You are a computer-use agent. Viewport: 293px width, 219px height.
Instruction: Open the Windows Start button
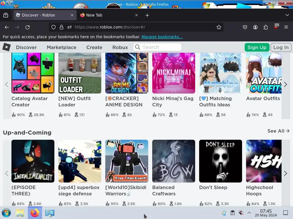coord(6,213)
